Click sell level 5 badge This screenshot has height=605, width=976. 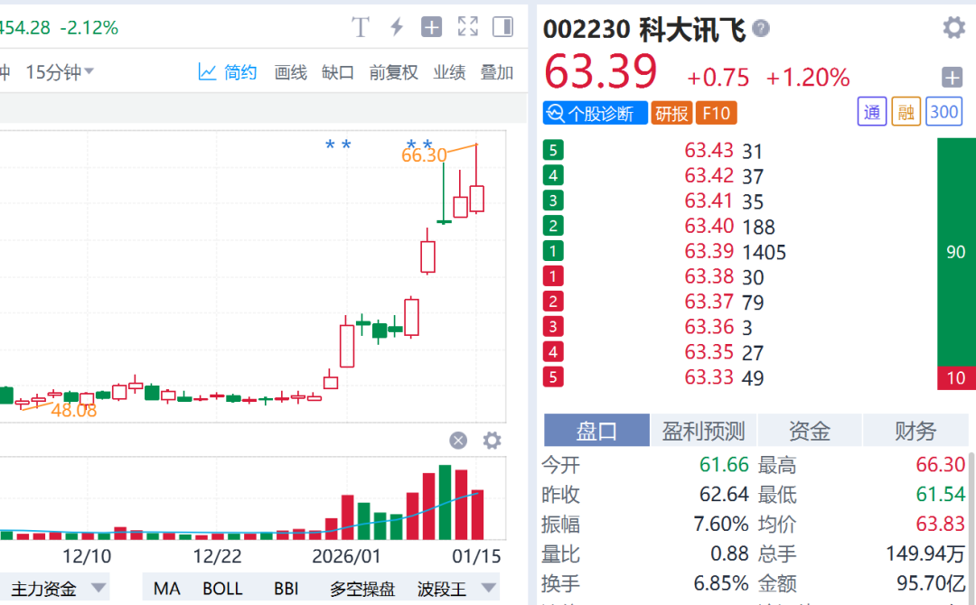[x=553, y=151]
